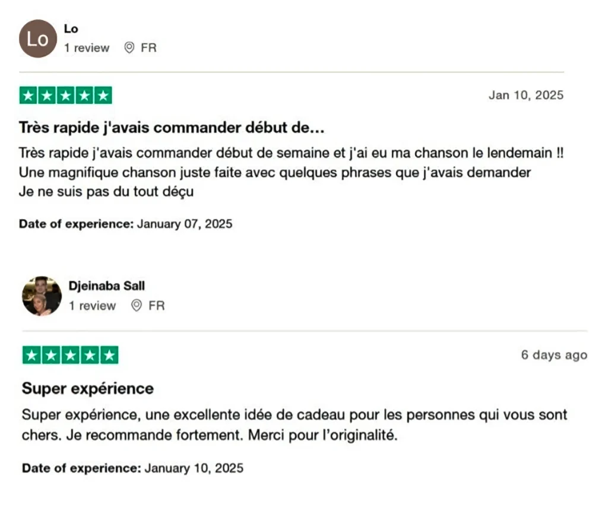Click '1 review' under Djeinaba Sall
The width and height of the screenshot is (608, 507).
click(92, 305)
